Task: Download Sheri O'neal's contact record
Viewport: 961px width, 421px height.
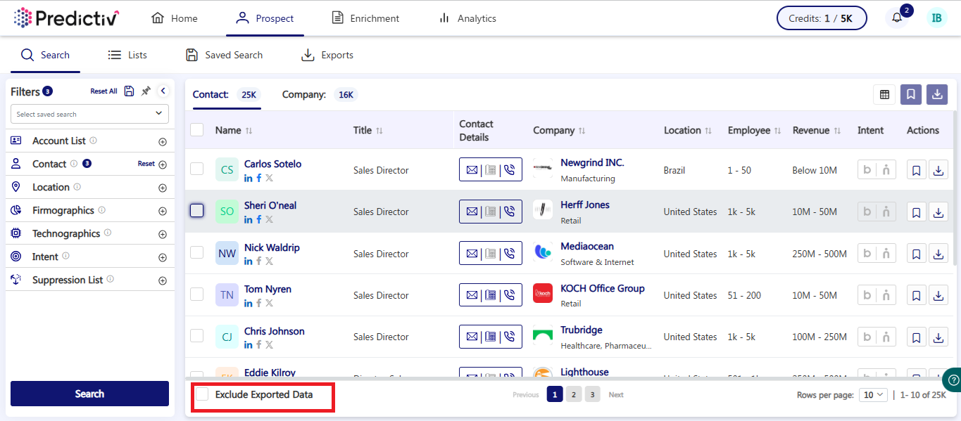Action: (x=938, y=212)
